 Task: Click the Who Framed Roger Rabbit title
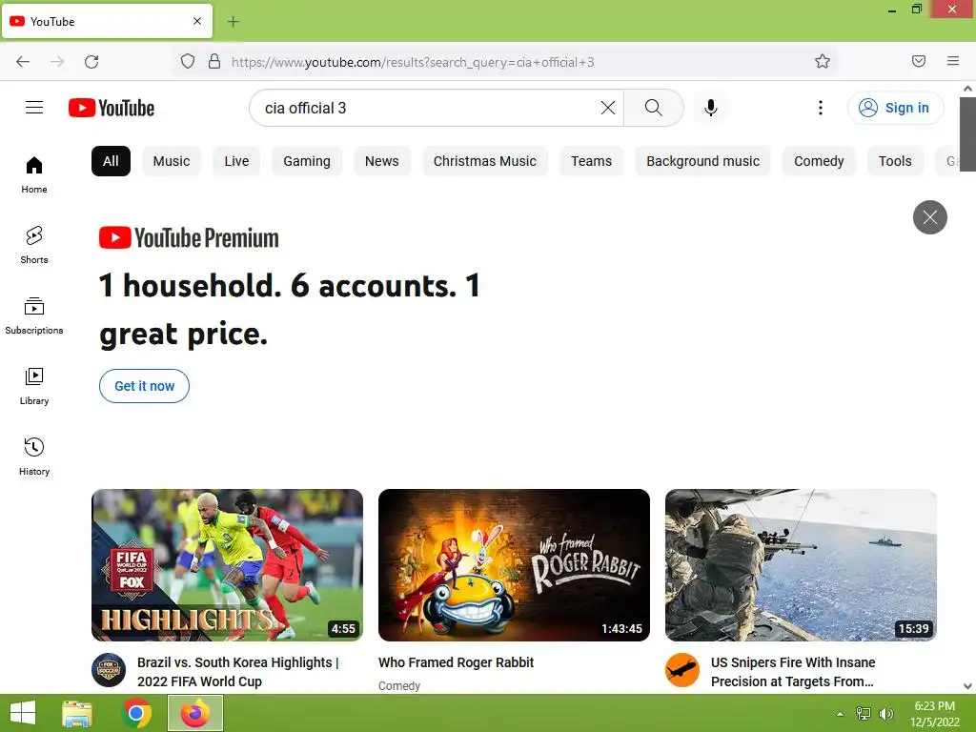coord(457,662)
